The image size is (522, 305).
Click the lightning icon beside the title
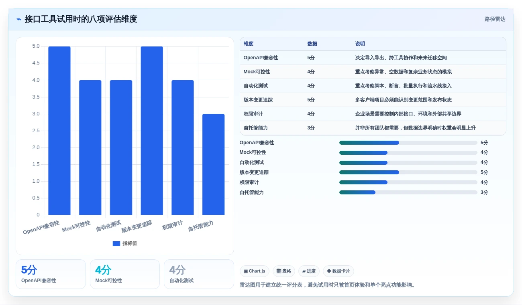[x=19, y=19]
